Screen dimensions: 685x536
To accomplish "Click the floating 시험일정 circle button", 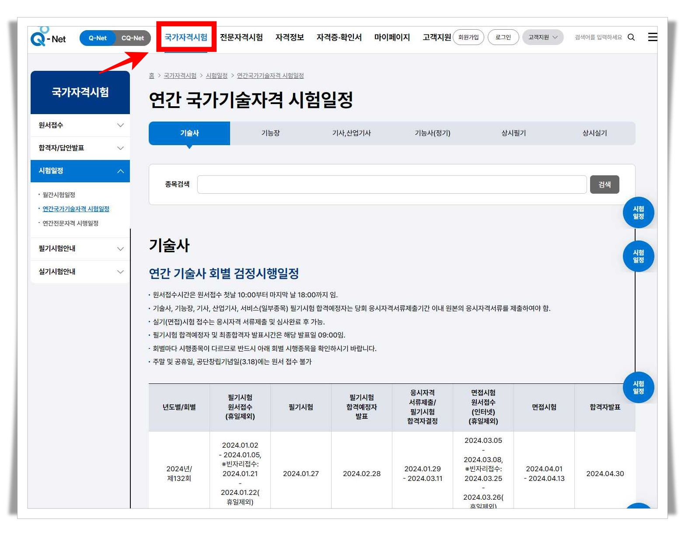I will pos(638,212).
